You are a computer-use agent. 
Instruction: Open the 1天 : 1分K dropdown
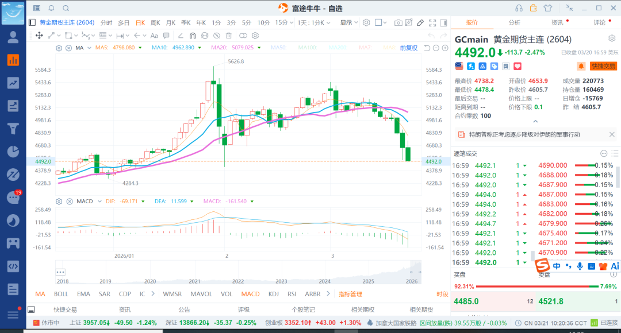[x=314, y=22]
